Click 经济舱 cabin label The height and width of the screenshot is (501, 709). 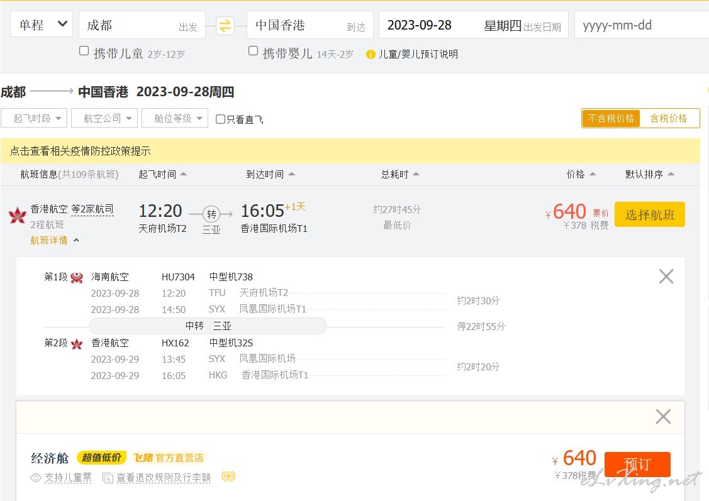pyautogui.click(x=50, y=458)
